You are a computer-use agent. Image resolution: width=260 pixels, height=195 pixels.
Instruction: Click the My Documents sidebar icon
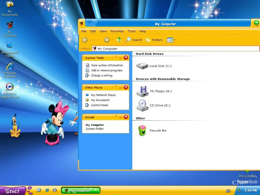(87, 100)
